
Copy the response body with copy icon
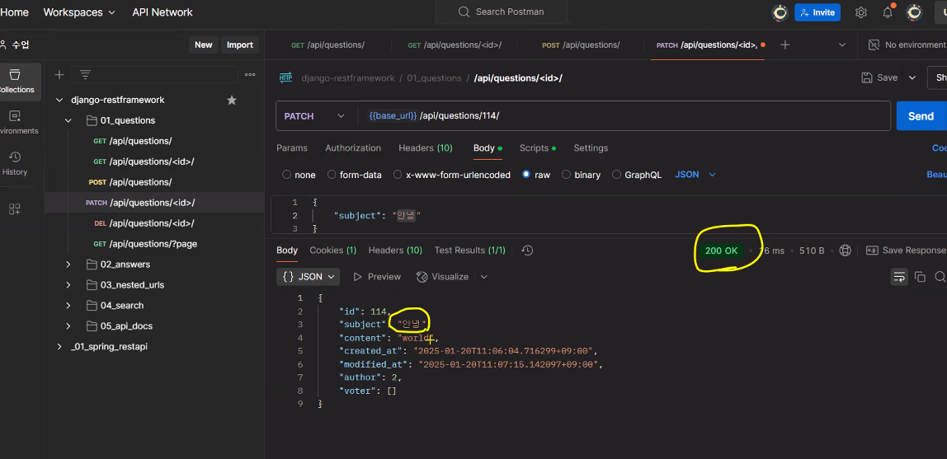920,277
